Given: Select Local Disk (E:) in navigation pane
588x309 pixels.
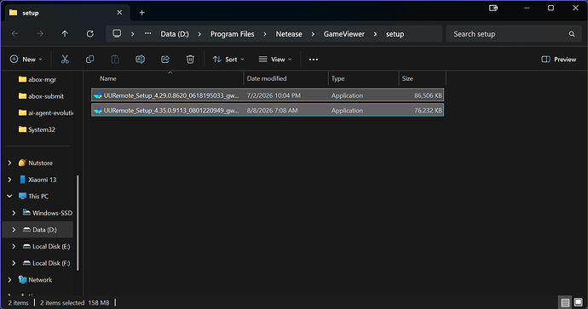Looking at the screenshot, I should [47, 247].
